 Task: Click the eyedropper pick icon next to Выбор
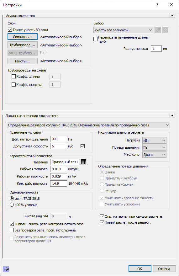(x=158, y=30)
